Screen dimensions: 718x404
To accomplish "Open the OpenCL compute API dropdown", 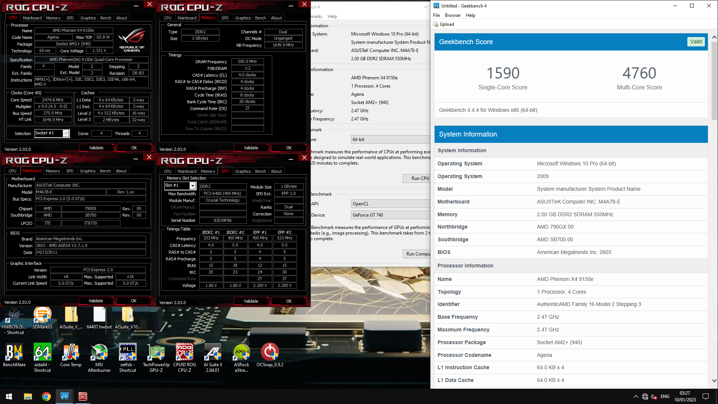I will (x=391, y=204).
